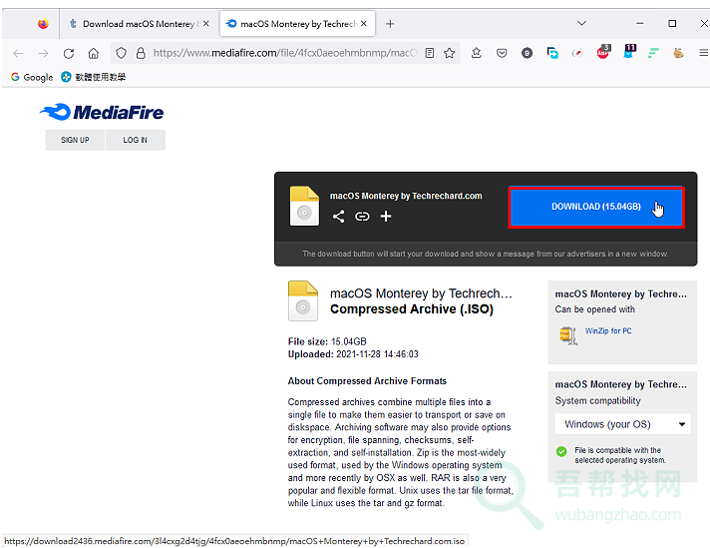Viewport: 710px width, 548px height.
Task: Click the red compass extension icon
Action: coord(577,53)
